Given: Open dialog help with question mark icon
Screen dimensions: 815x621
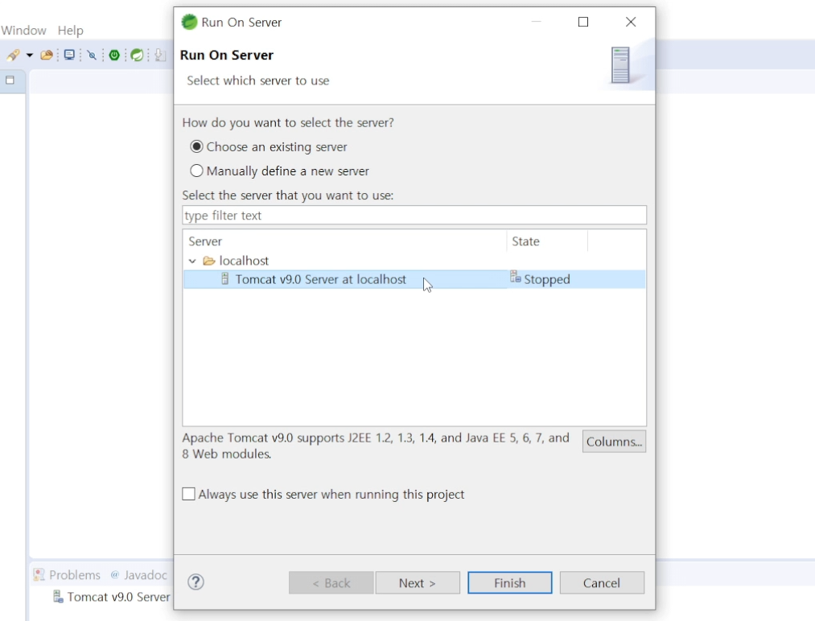Looking at the screenshot, I should pos(196,582).
